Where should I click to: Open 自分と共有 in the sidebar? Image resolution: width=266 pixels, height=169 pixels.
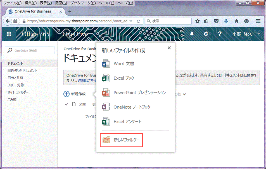coord(15,78)
